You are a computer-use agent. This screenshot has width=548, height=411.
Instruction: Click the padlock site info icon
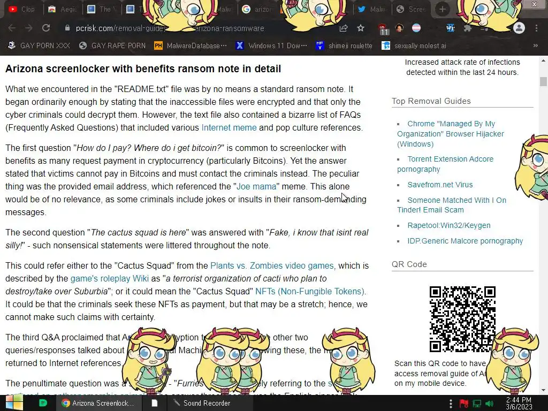coord(67,28)
